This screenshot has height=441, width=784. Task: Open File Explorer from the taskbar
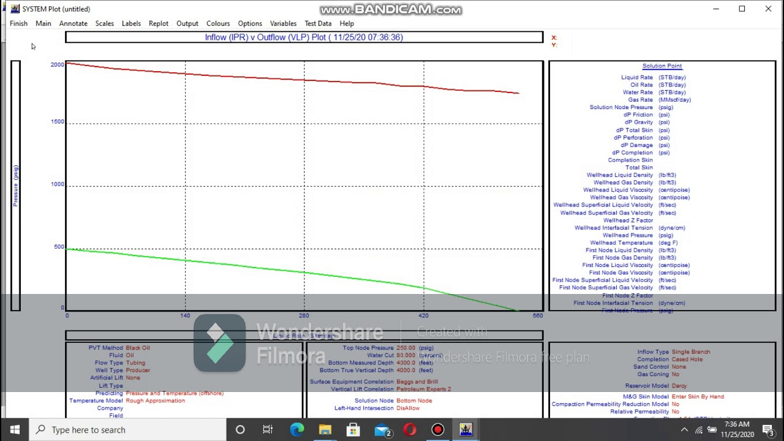(x=325, y=430)
